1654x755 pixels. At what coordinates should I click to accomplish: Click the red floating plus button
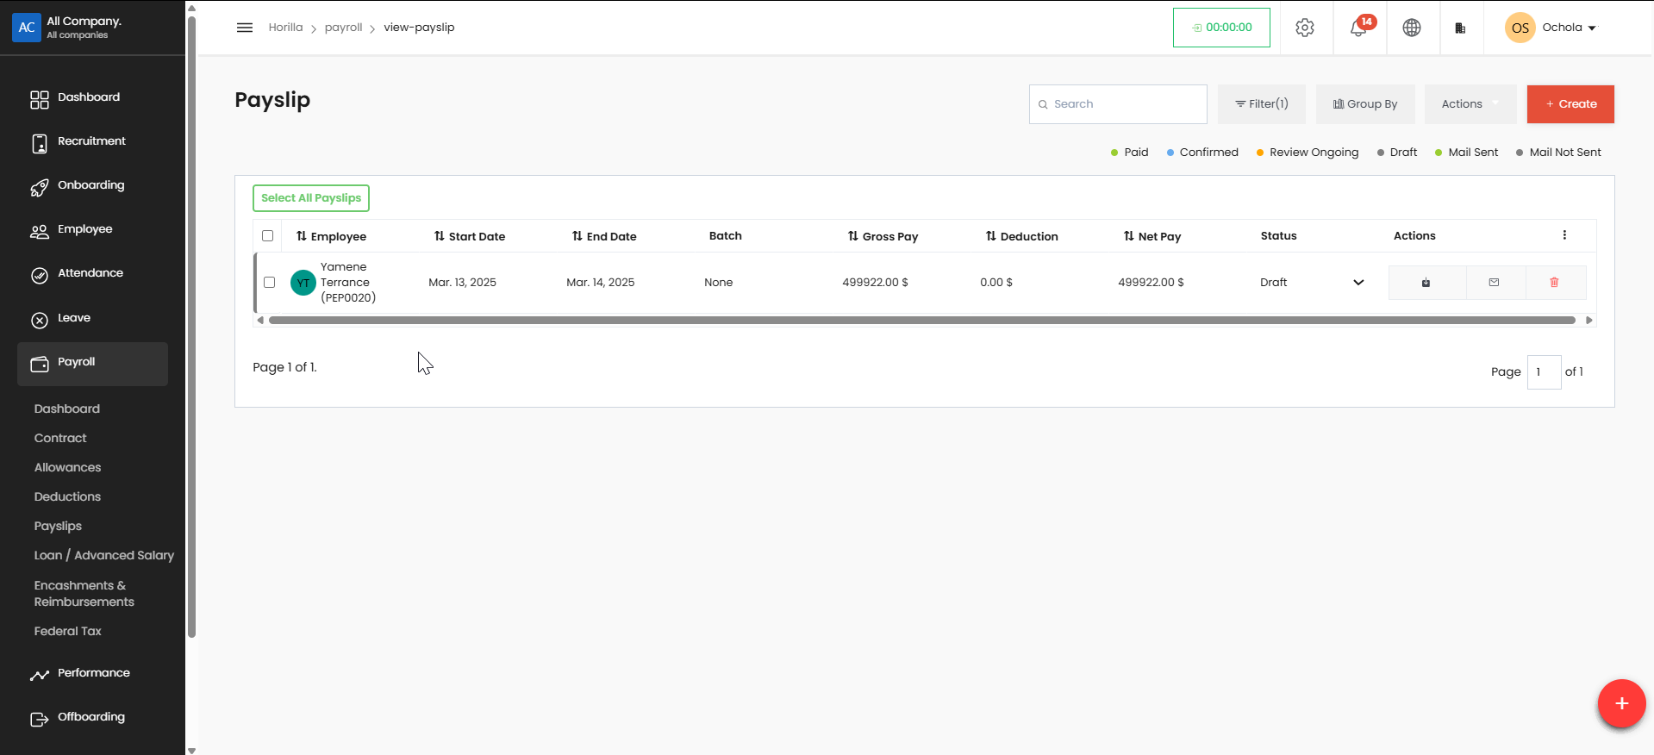1621,703
